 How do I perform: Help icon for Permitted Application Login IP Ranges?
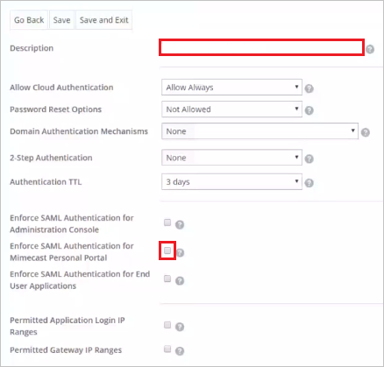click(180, 327)
